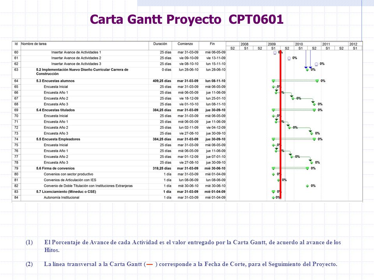The image size is (374, 280).
Task: Click the red line sample in footnote (2)
Action: (150, 264)
